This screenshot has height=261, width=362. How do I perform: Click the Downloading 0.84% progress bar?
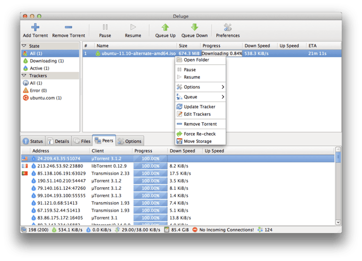tap(221, 53)
